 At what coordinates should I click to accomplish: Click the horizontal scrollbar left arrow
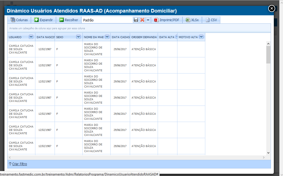10,157
